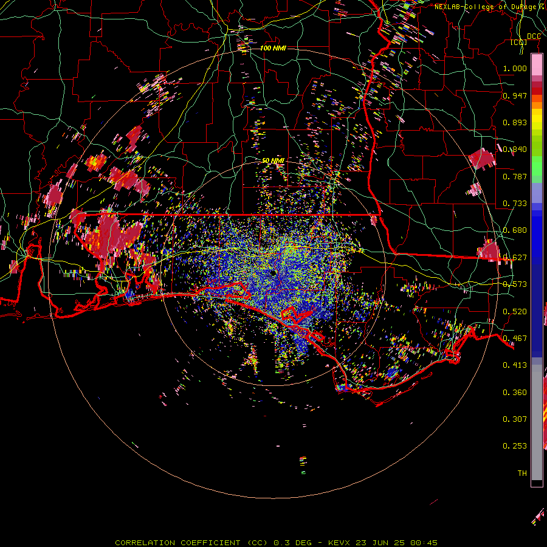Click the 0.680 scale value
Image resolution: width=547 pixels, height=547 pixels.
pyautogui.click(x=515, y=230)
